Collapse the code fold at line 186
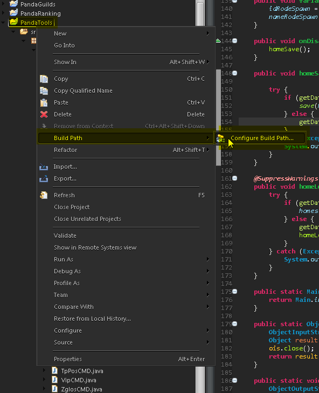Viewport: 319px width, 393px height. click(235, 381)
